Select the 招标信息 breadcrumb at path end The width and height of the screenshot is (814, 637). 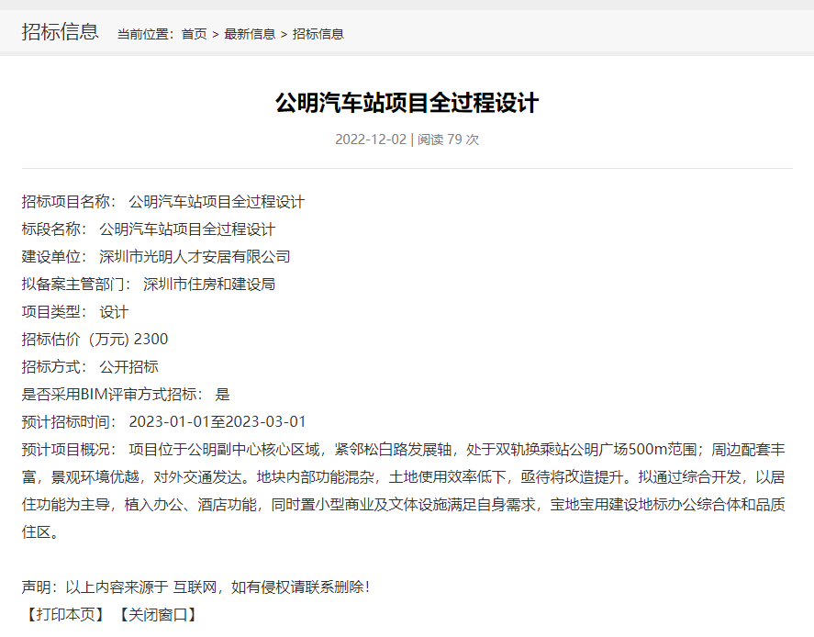318,34
